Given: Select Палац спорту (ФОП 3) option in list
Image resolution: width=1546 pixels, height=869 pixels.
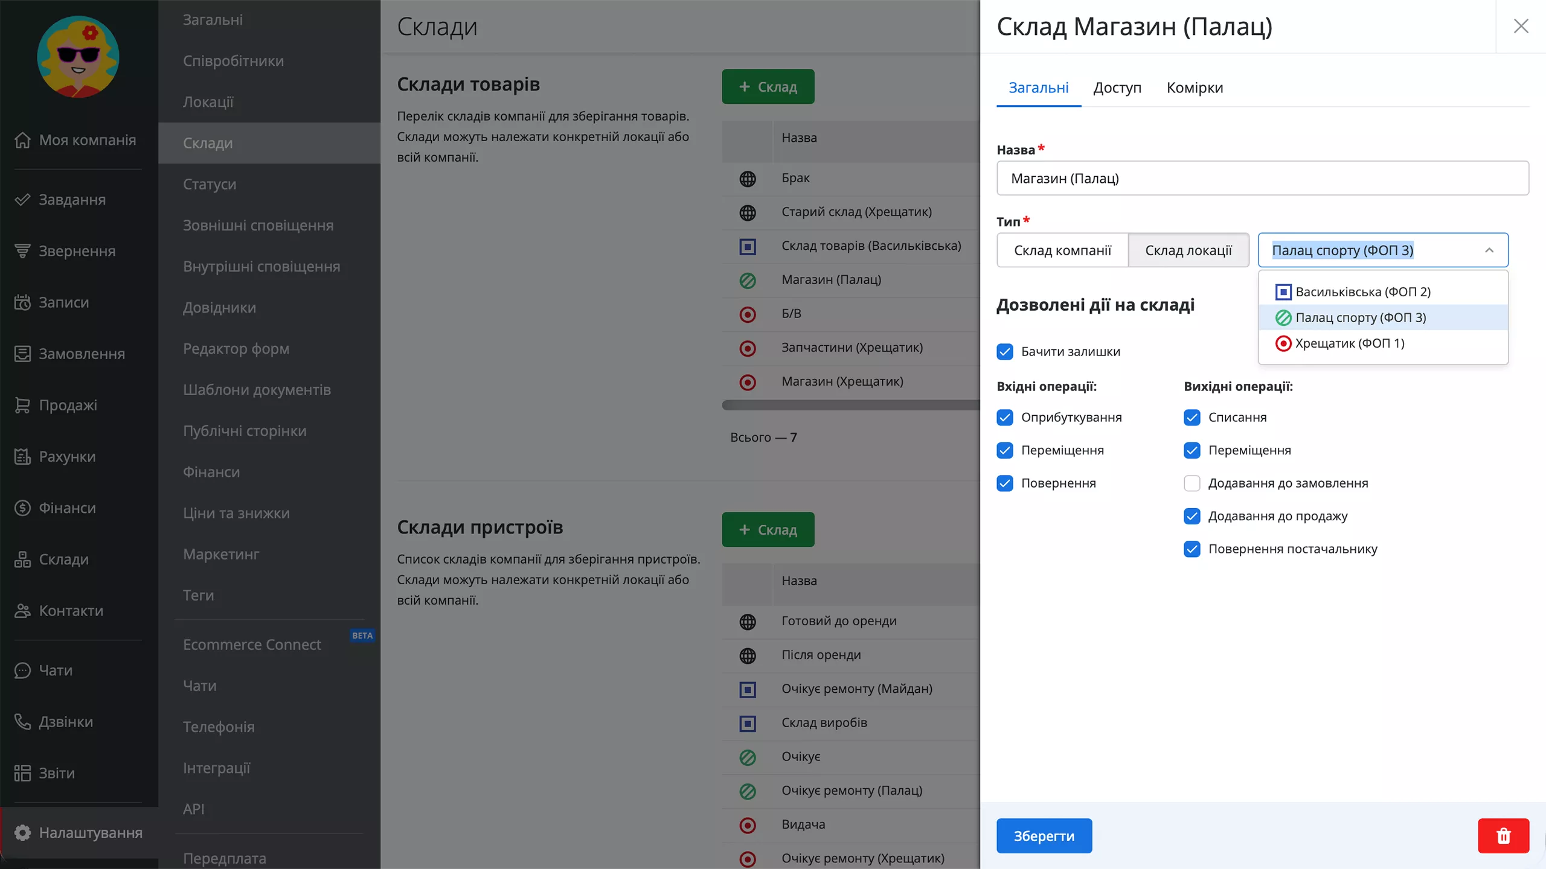Looking at the screenshot, I should (1383, 317).
